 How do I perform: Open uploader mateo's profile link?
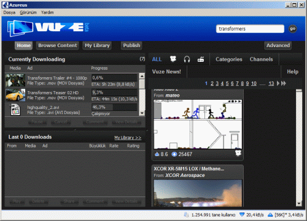coord(173,96)
